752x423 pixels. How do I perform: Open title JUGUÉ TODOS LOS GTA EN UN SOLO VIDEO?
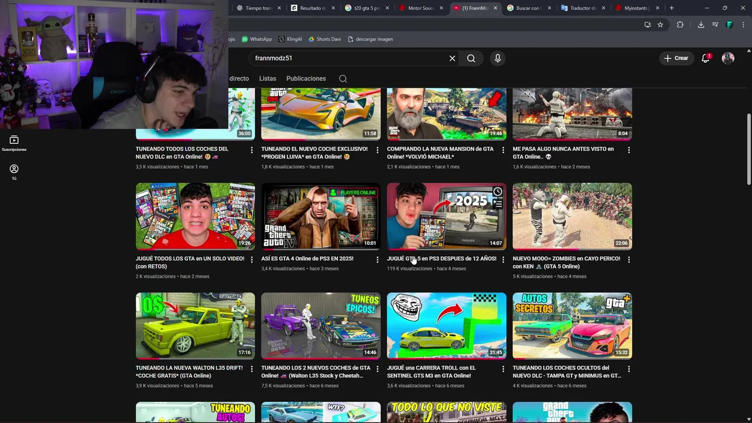(190, 263)
